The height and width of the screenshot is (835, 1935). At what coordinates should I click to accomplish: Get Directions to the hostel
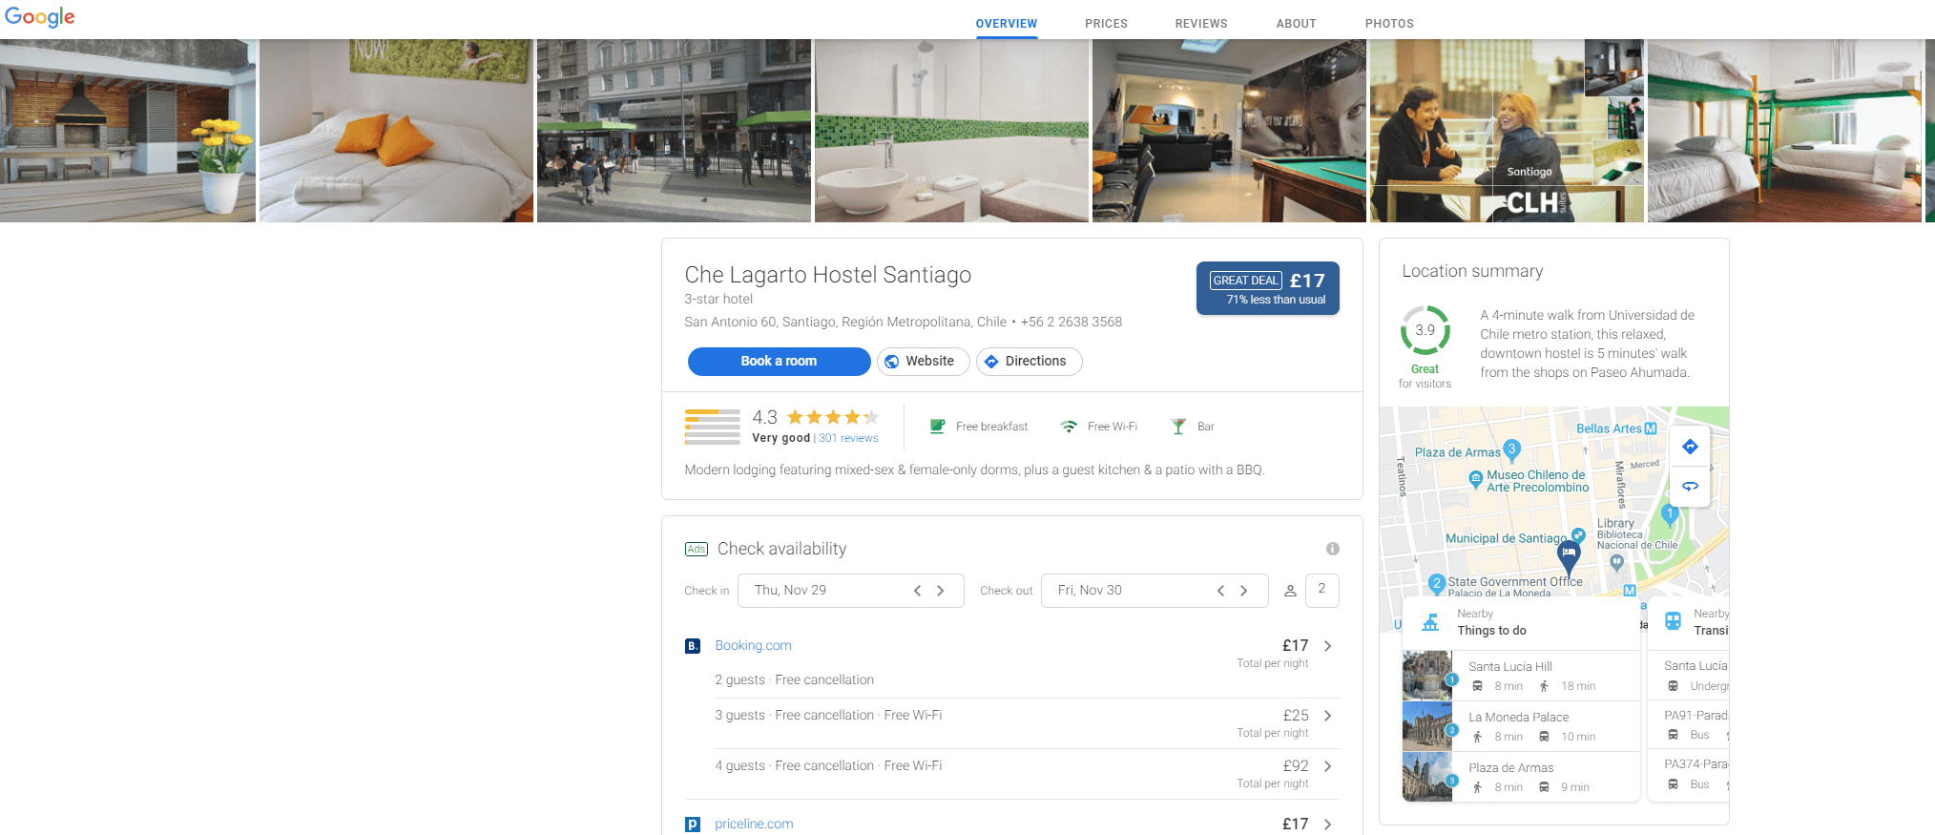click(x=1029, y=361)
